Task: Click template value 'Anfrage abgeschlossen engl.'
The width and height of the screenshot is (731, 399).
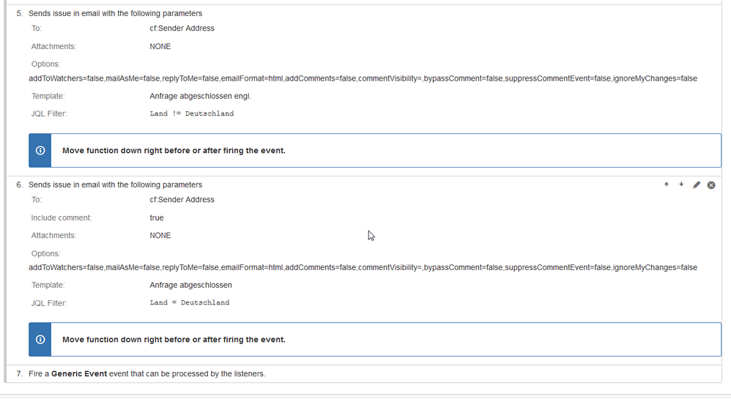Action: coord(200,96)
